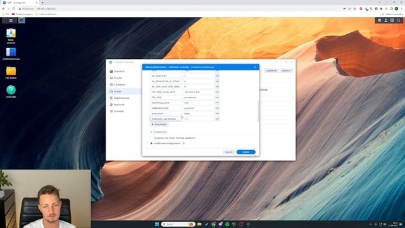
Task: Open File Station desktop icon
Action: (11, 73)
